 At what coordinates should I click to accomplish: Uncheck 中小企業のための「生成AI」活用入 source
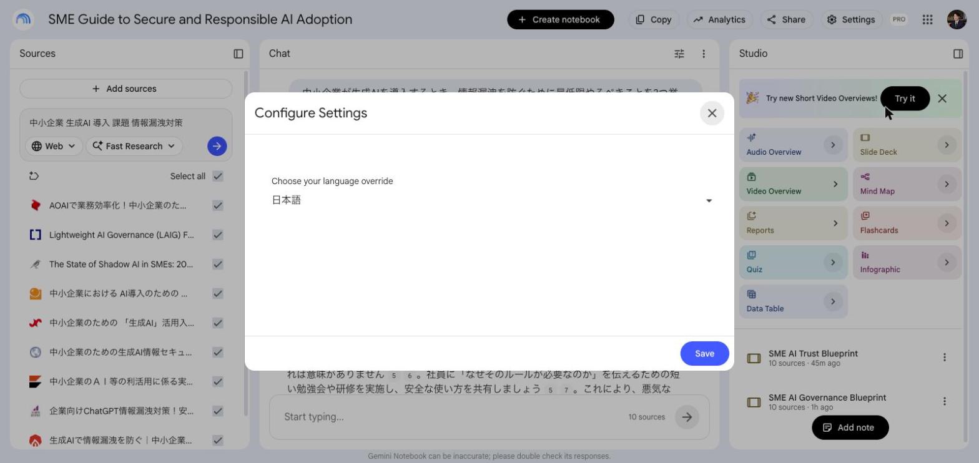click(218, 323)
